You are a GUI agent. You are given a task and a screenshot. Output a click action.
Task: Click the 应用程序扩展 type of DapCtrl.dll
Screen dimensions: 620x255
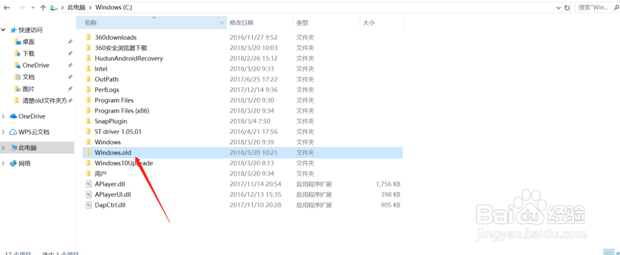pos(314,205)
